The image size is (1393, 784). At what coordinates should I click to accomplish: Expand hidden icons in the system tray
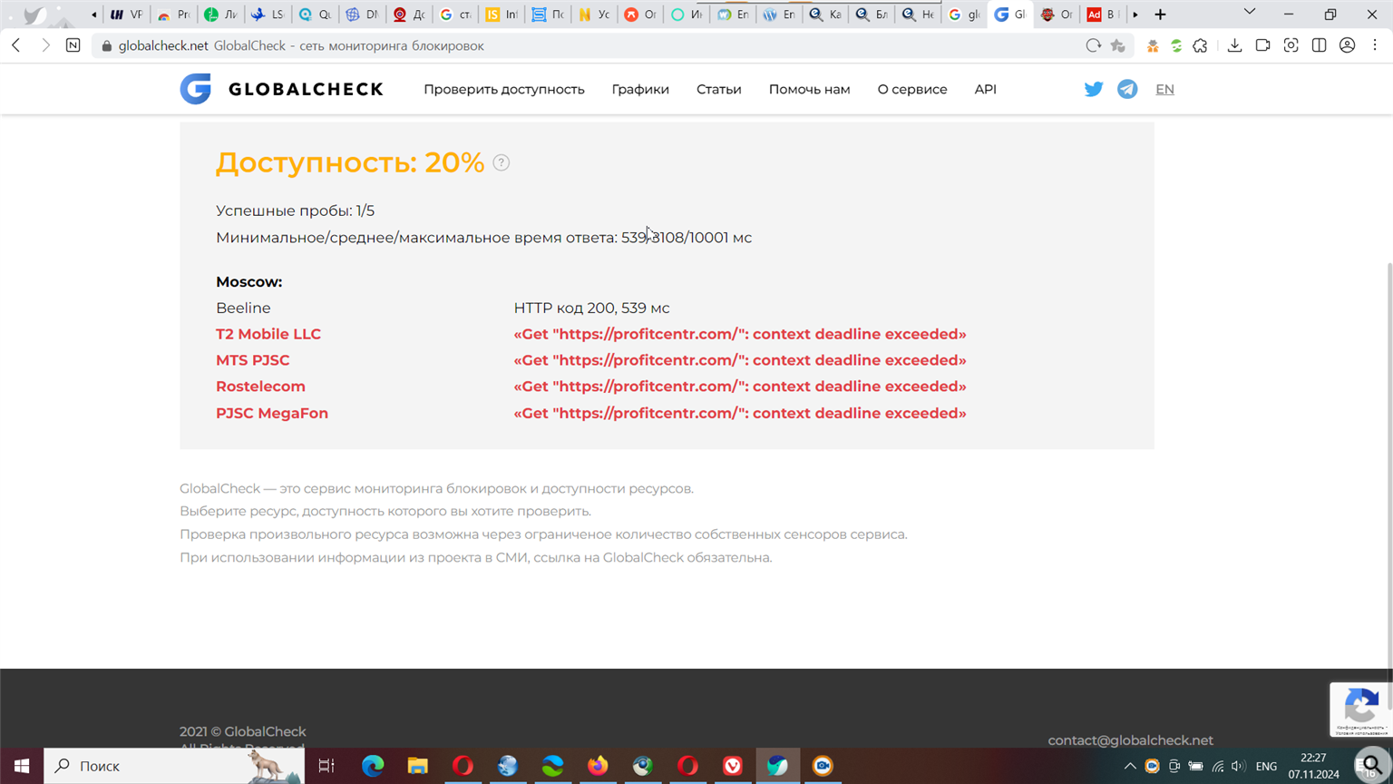[x=1130, y=766]
